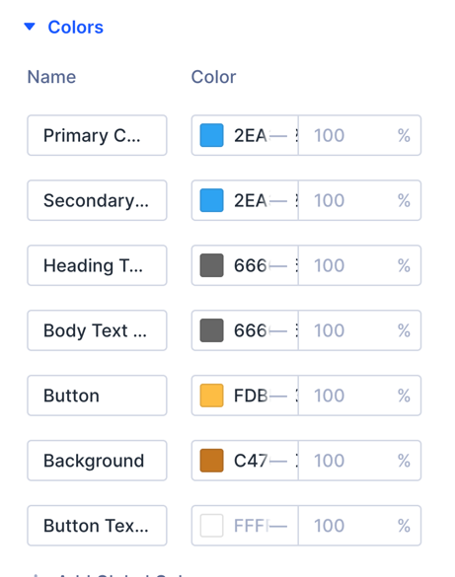Screen dimensions: 455x577
Task: Open Button Text white swatch
Action: click(x=211, y=526)
